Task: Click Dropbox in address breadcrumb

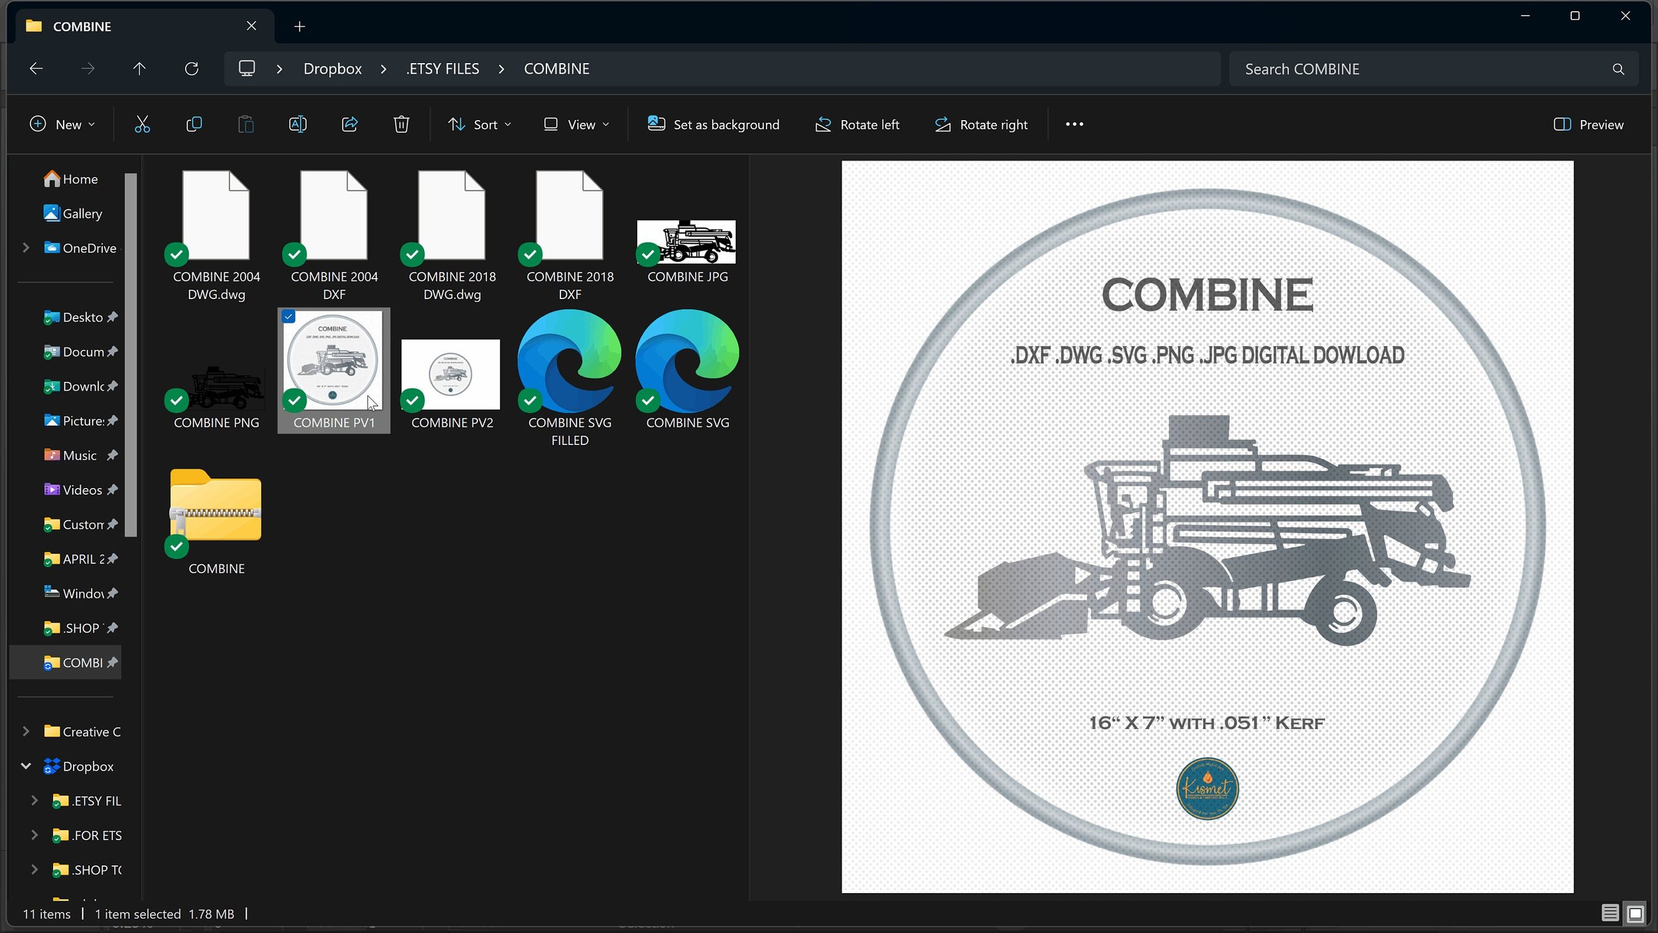Action: point(332,69)
